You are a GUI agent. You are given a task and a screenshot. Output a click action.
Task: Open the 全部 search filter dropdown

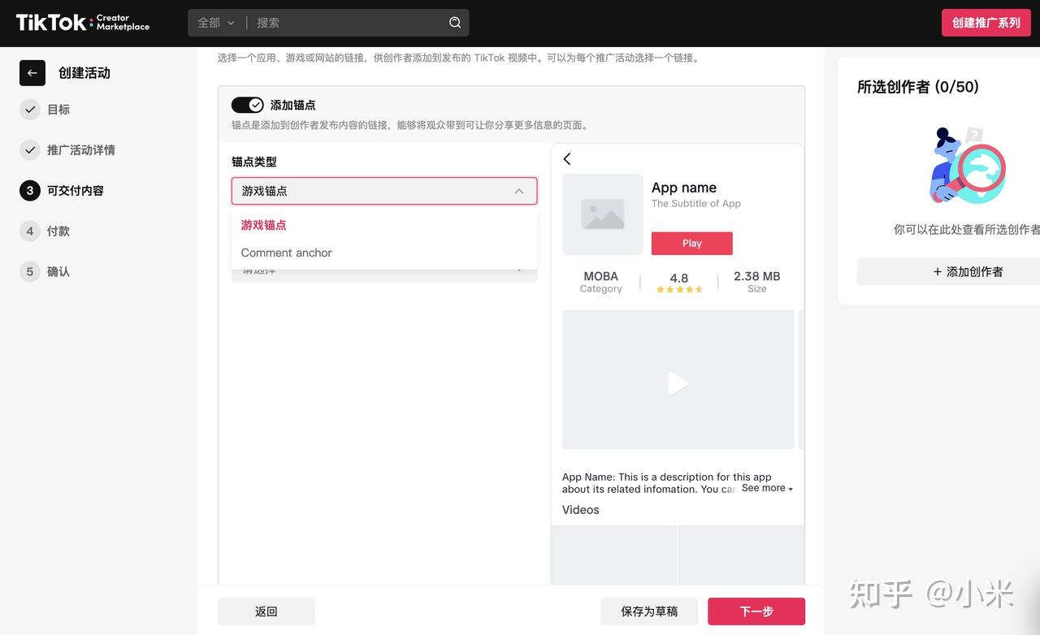(x=214, y=22)
